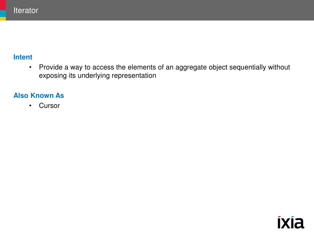
Task: Select the red accent block in header
Action: (3, 5)
